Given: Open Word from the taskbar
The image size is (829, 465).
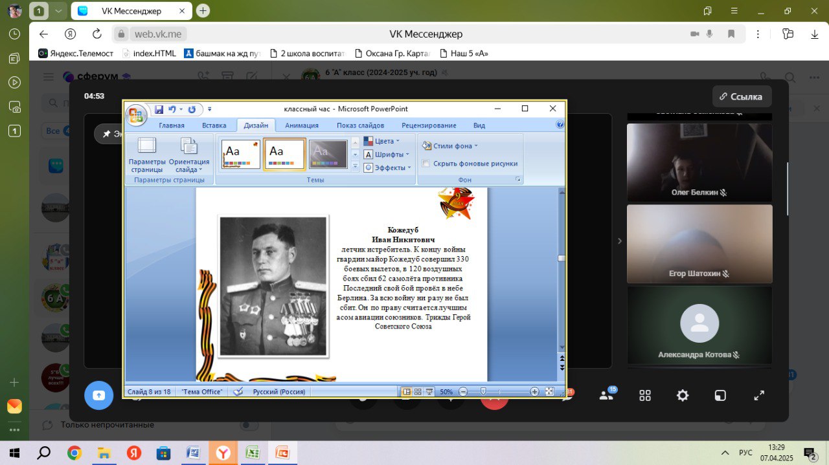Looking at the screenshot, I should coord(193,453).
